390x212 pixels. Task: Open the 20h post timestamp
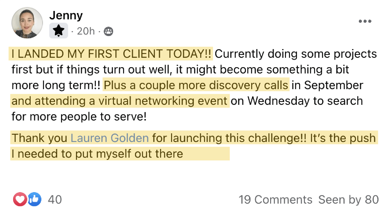click(86, 32)
